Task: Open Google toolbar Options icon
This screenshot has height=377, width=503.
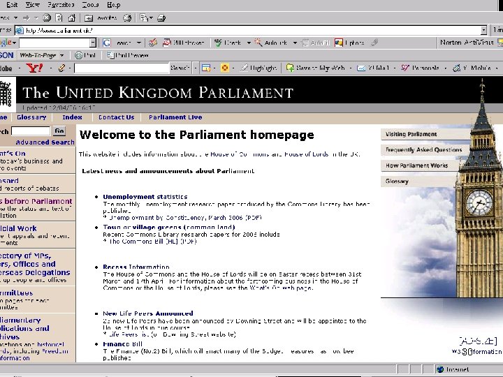Action: [338, 43]
